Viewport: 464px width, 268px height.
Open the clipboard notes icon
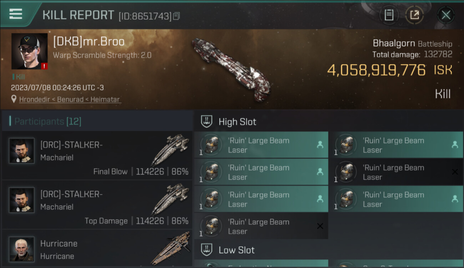click(x=389, y=15)
